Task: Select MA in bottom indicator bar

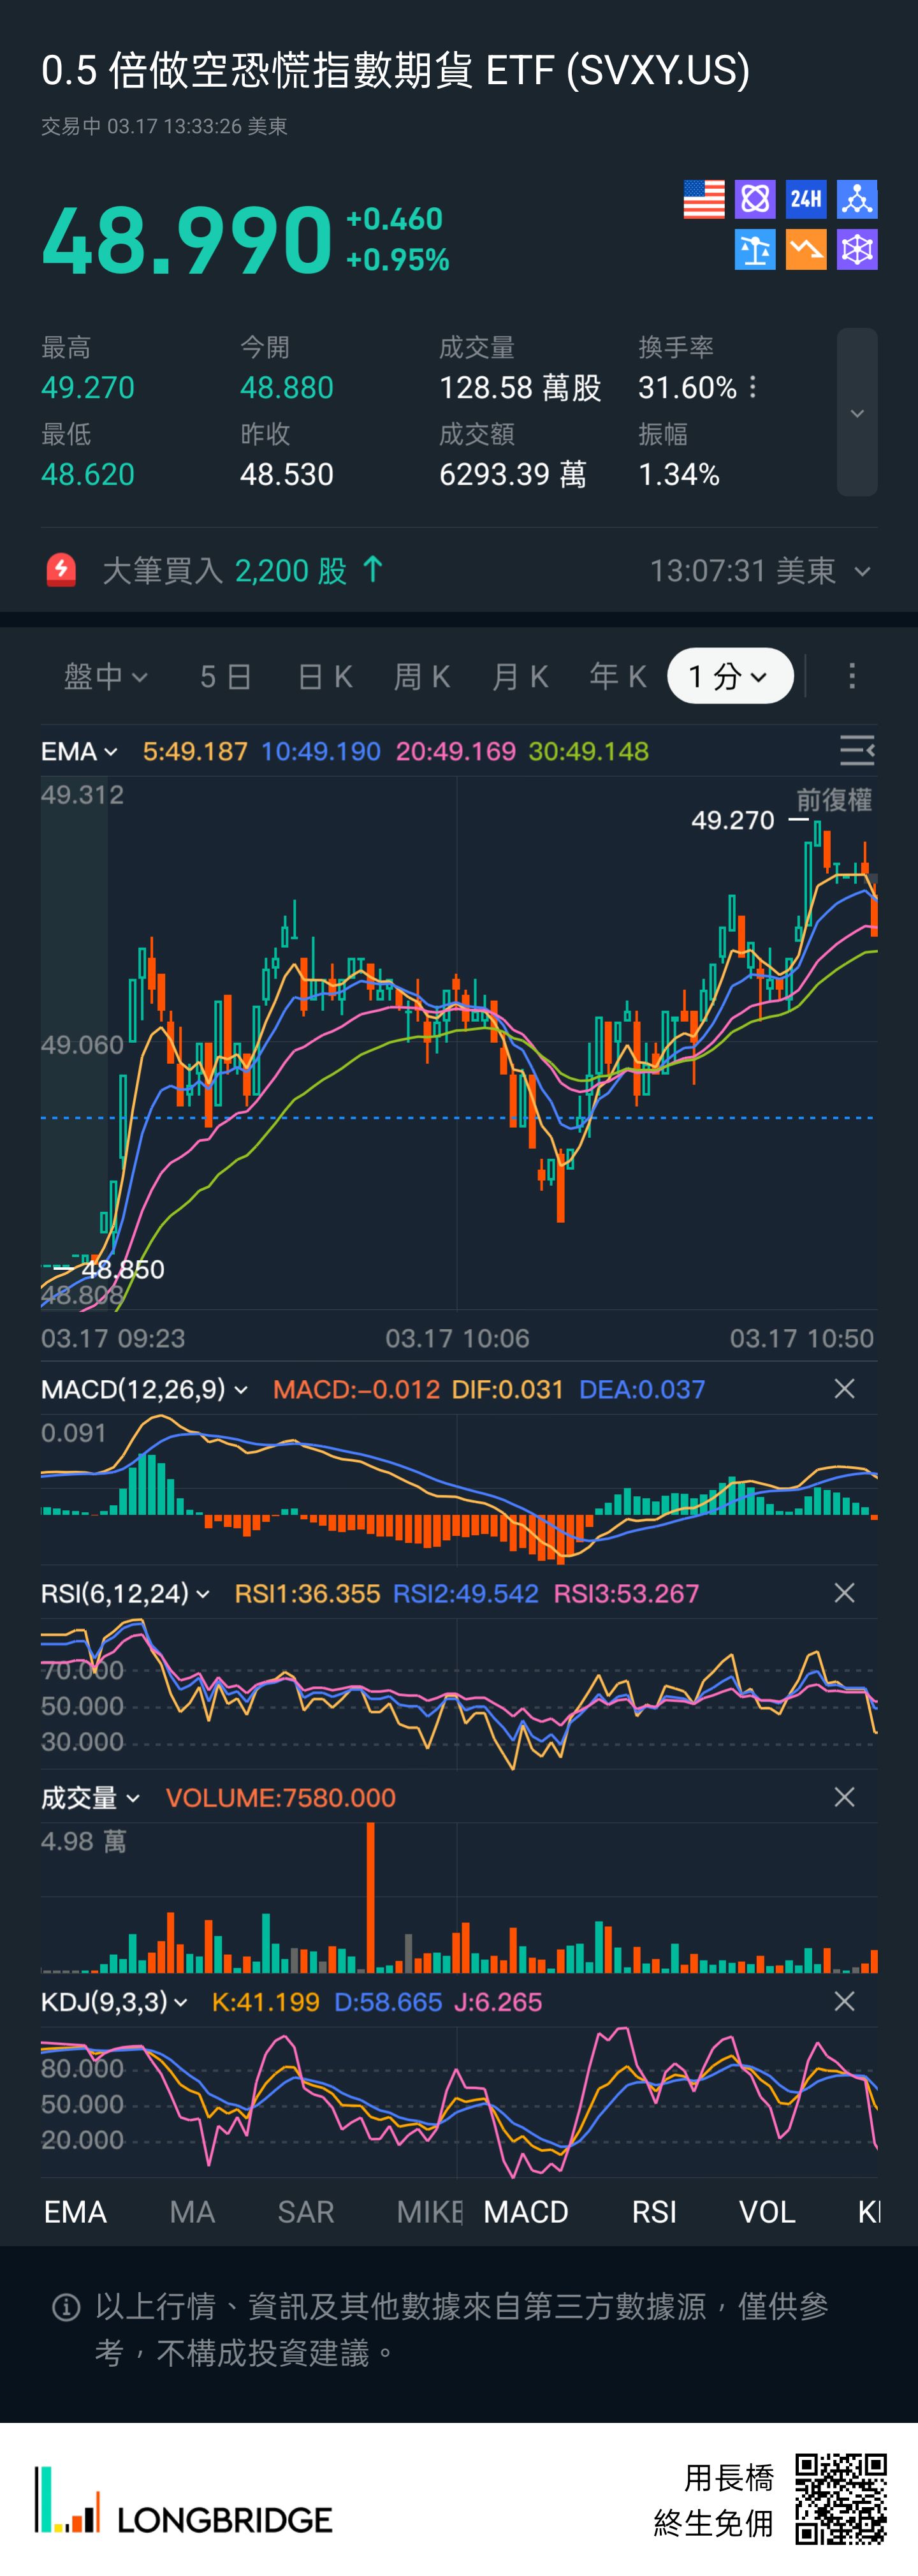Action: tap(192, 2212)
